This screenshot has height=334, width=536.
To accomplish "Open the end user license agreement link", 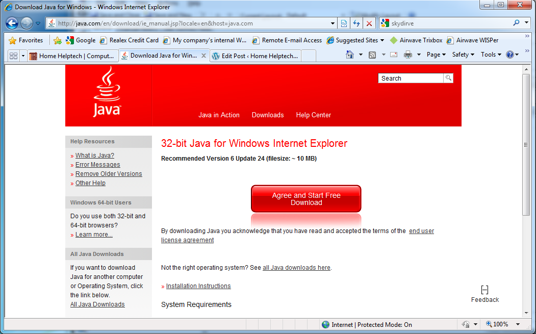I will [297, 236].
